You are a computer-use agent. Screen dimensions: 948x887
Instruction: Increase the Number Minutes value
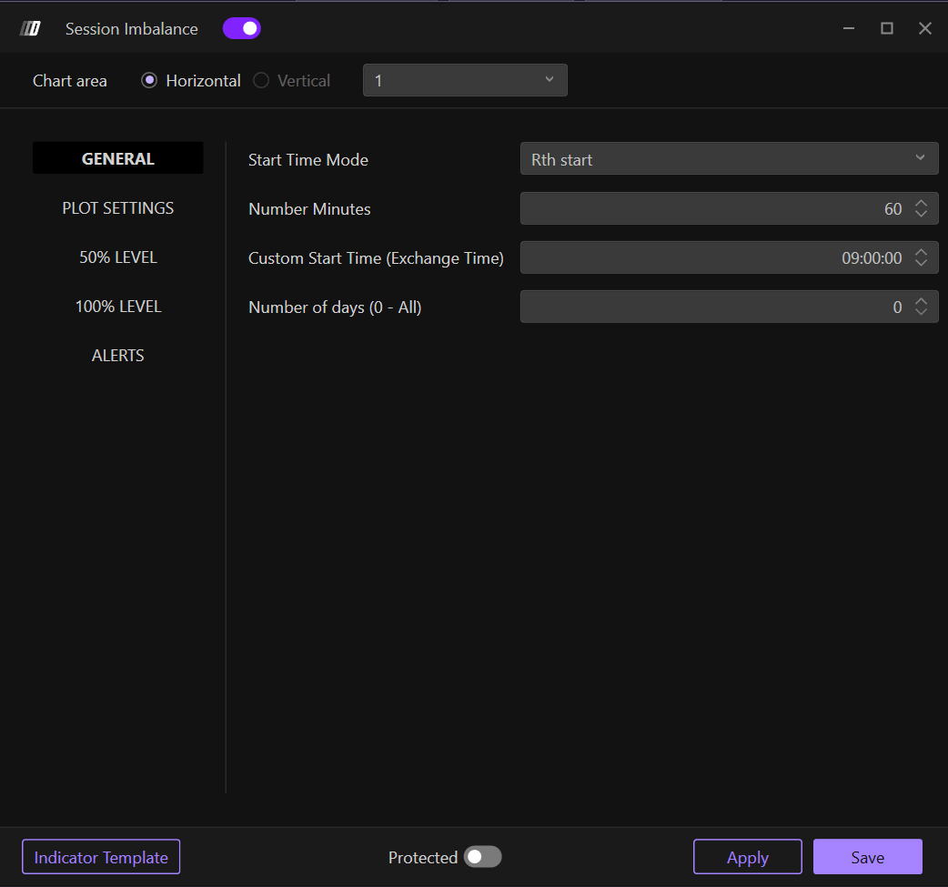[921, 204]
